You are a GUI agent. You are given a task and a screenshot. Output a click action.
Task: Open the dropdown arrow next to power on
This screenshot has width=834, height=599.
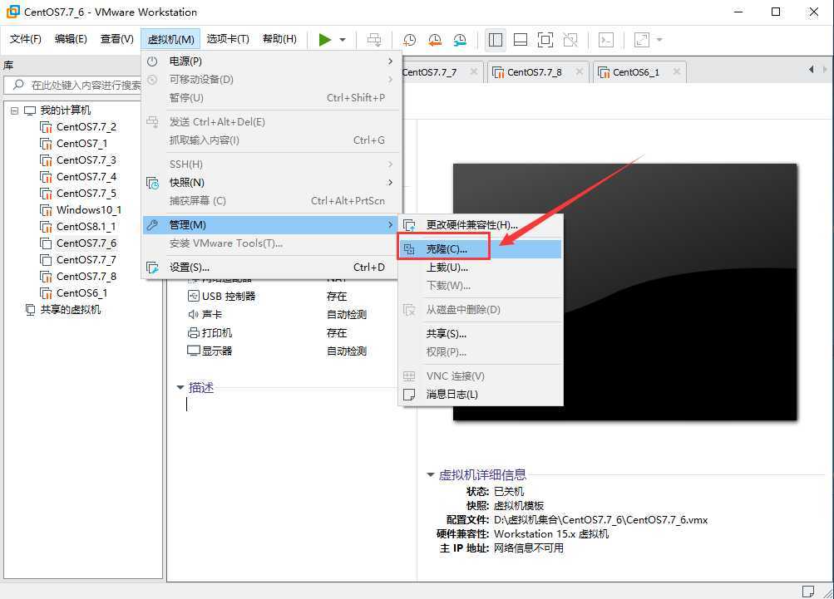pos(343,40)
